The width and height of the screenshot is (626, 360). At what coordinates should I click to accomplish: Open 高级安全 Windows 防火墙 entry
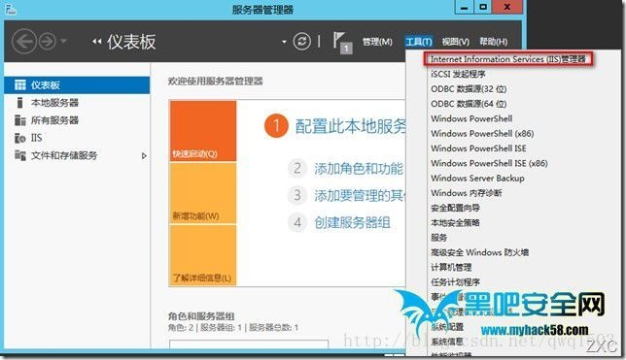tap(479, 252)
